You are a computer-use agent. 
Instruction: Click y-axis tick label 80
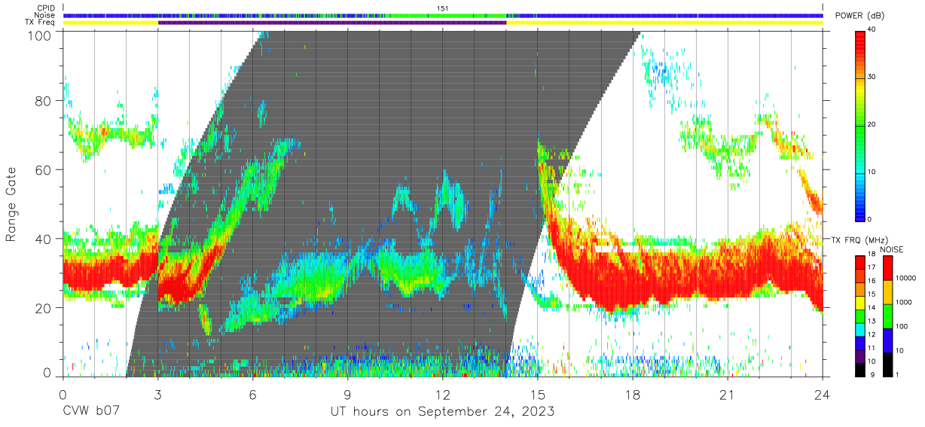pyautogui.click(x=43, y=101)
